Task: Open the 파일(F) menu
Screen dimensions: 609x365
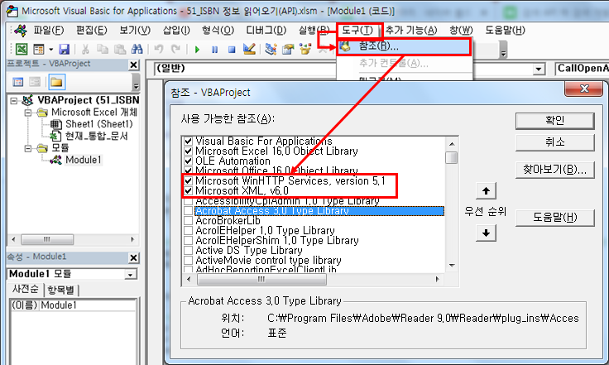Action: coord(49,31)
